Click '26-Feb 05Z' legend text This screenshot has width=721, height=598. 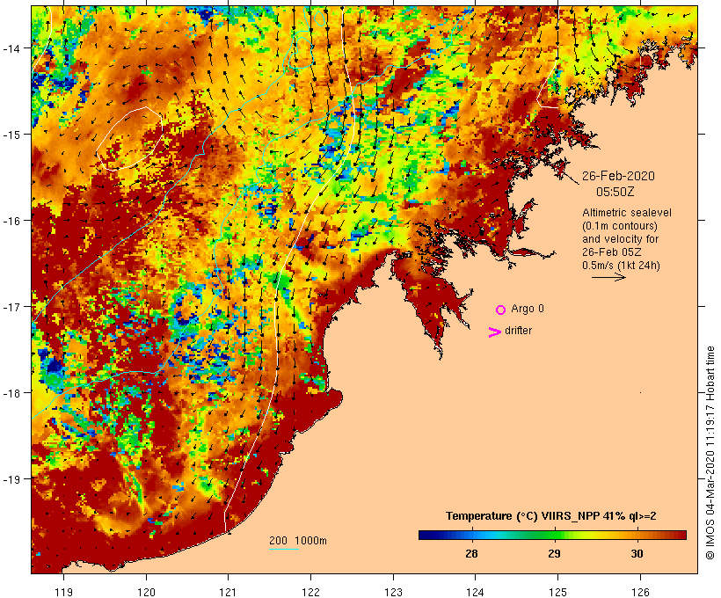tap(612, 252)
